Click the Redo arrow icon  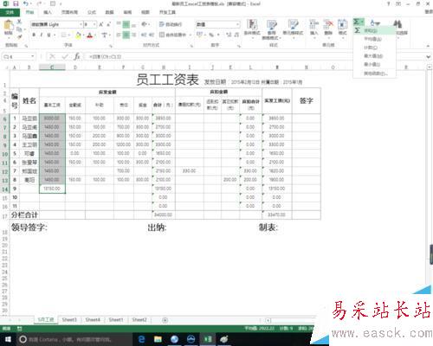click(x=40, y=3)
